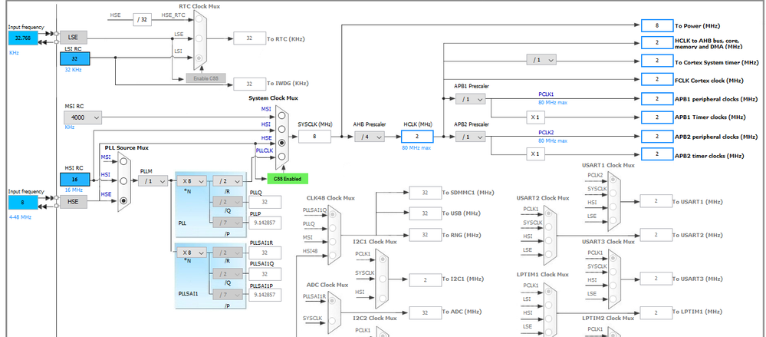This screenshot has height=337, width=766.
Task: Select PLLQ in CLK48 Clock Mux
Action: (x=332, y=228)
